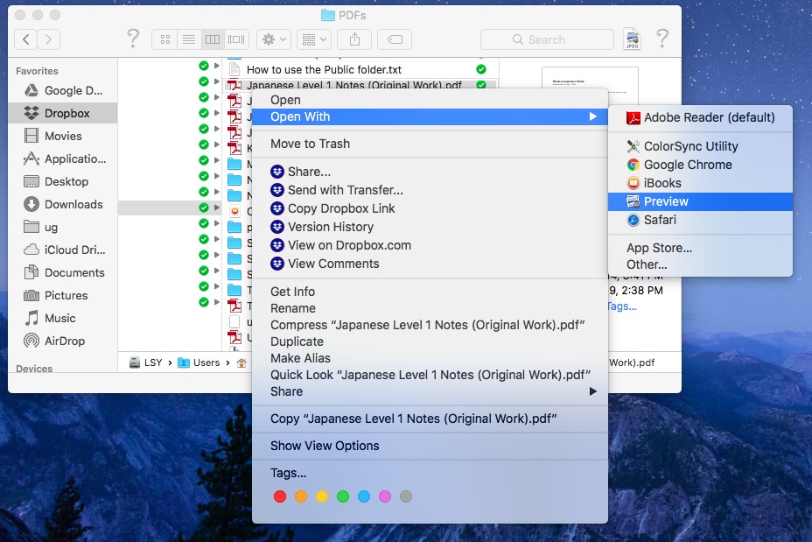Apply the red tag color
This screenshot has width=812, height=542.
280,496
